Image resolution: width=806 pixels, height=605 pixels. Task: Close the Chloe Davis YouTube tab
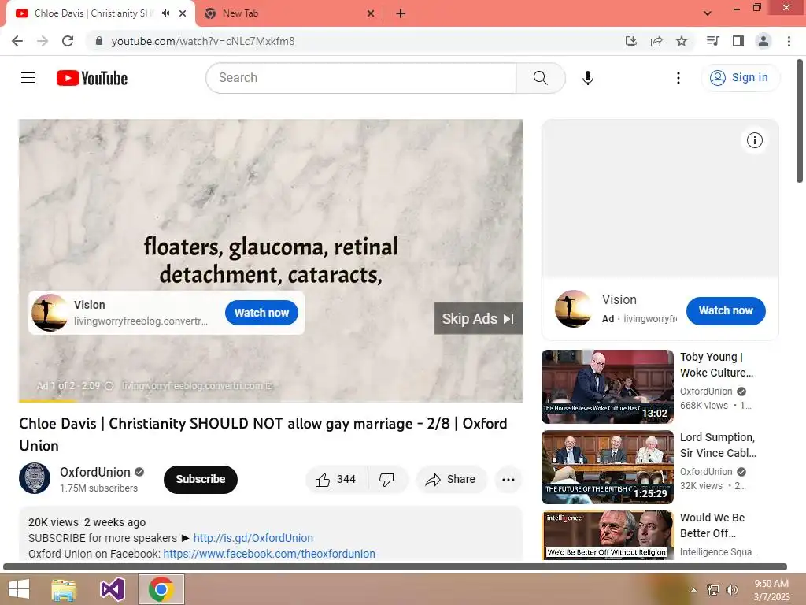point(183,13)
